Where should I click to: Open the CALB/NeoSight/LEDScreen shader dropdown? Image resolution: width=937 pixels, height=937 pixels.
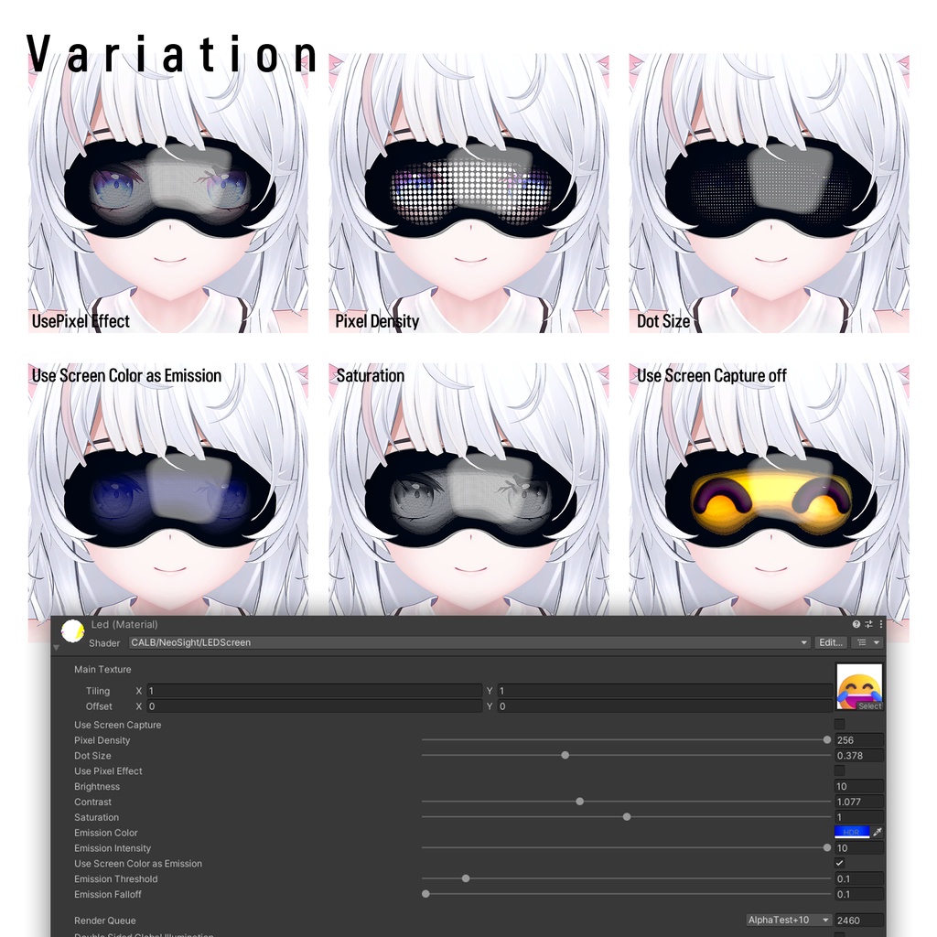coord(469,642)
